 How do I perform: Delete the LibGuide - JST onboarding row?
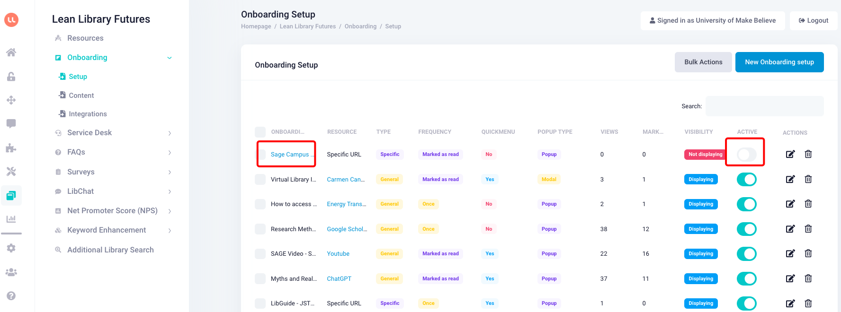[808, 303]
